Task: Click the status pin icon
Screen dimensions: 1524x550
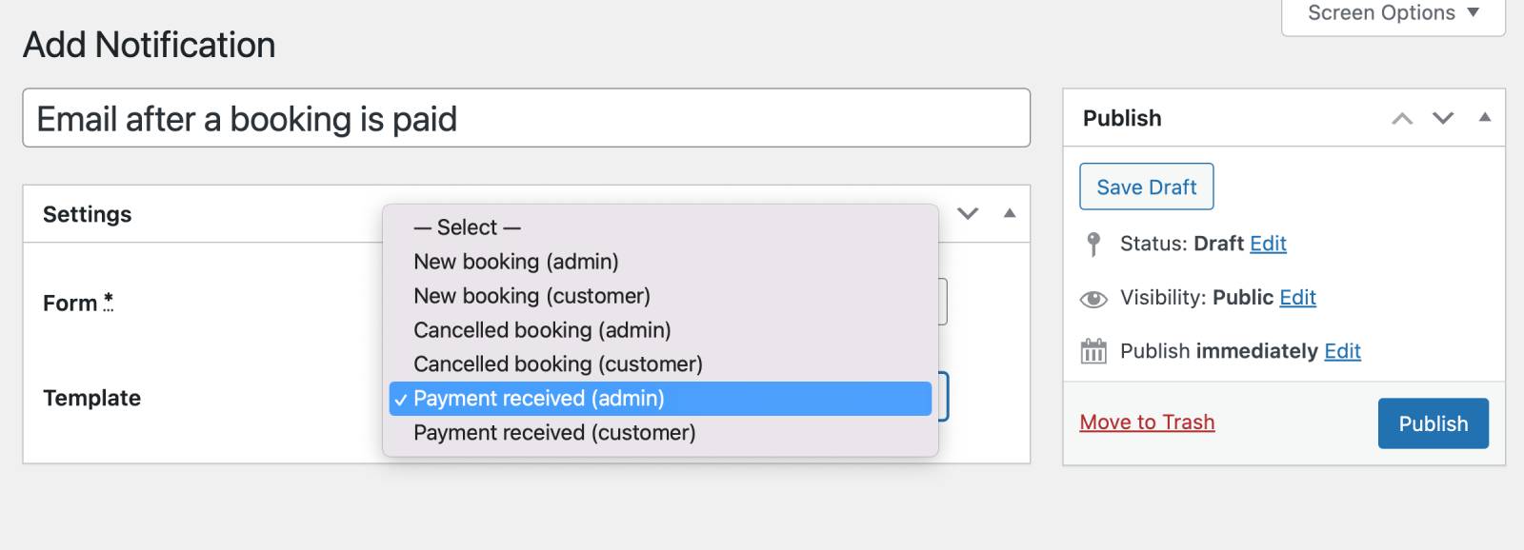Action: pos(1093,245)
